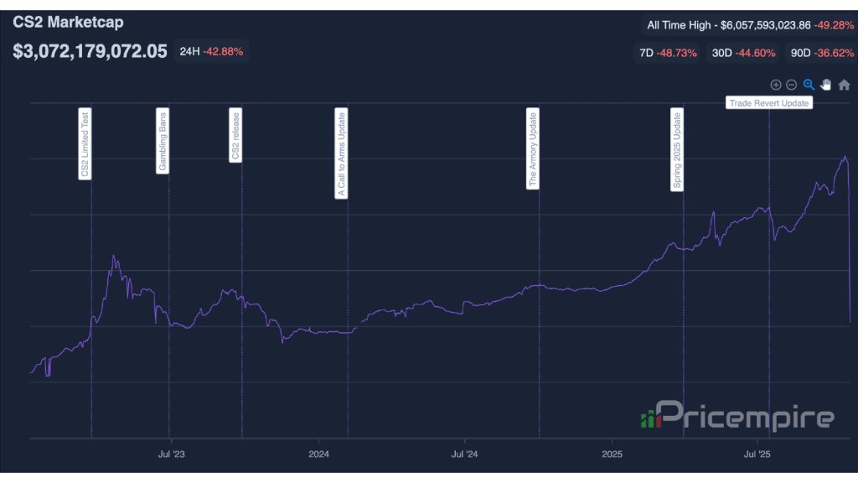Open the Trade Revert Update tooltip label
This screenshot has height=483, width=858.
(768, 102)
